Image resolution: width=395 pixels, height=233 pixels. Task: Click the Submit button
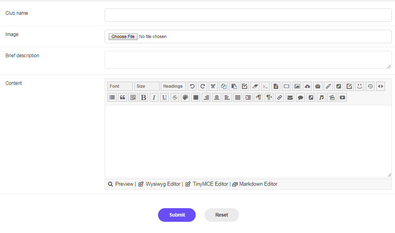177,215
